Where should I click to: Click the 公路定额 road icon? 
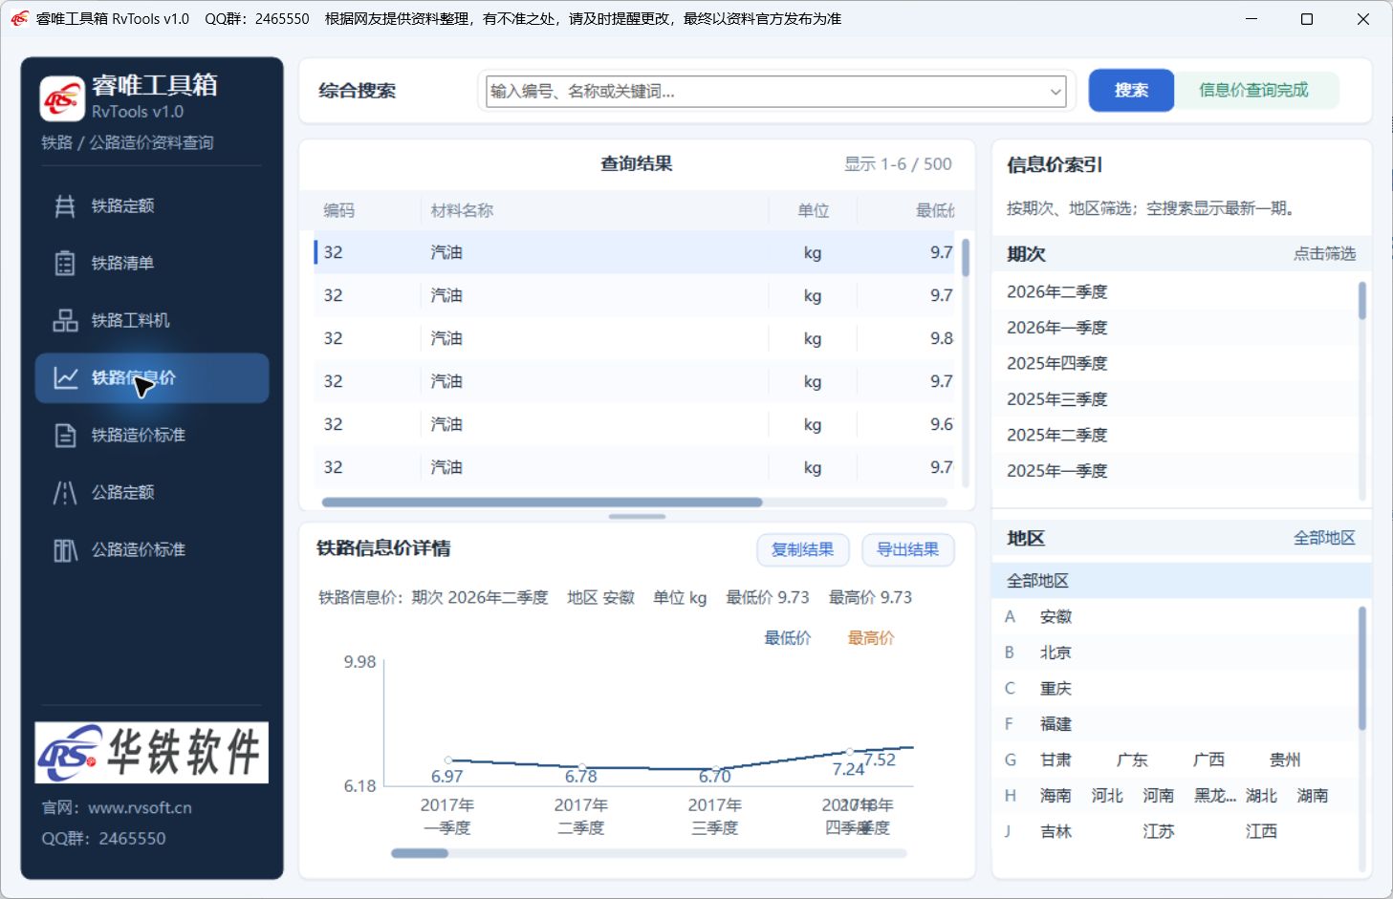coord(65,492)
